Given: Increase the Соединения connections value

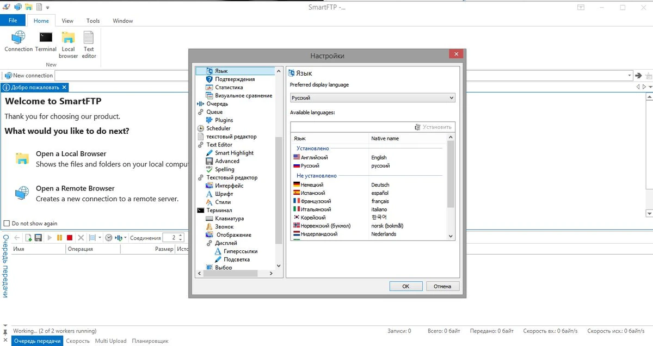Looking at the screenshot, I should (181, 236).
